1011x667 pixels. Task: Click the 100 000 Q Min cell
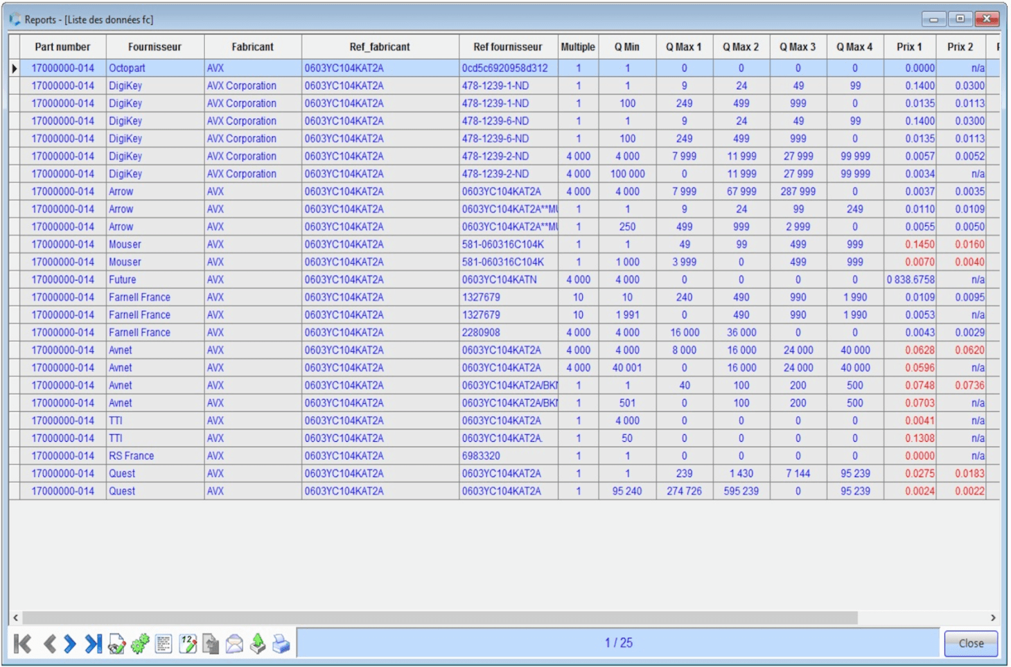[x=627, y=174]
